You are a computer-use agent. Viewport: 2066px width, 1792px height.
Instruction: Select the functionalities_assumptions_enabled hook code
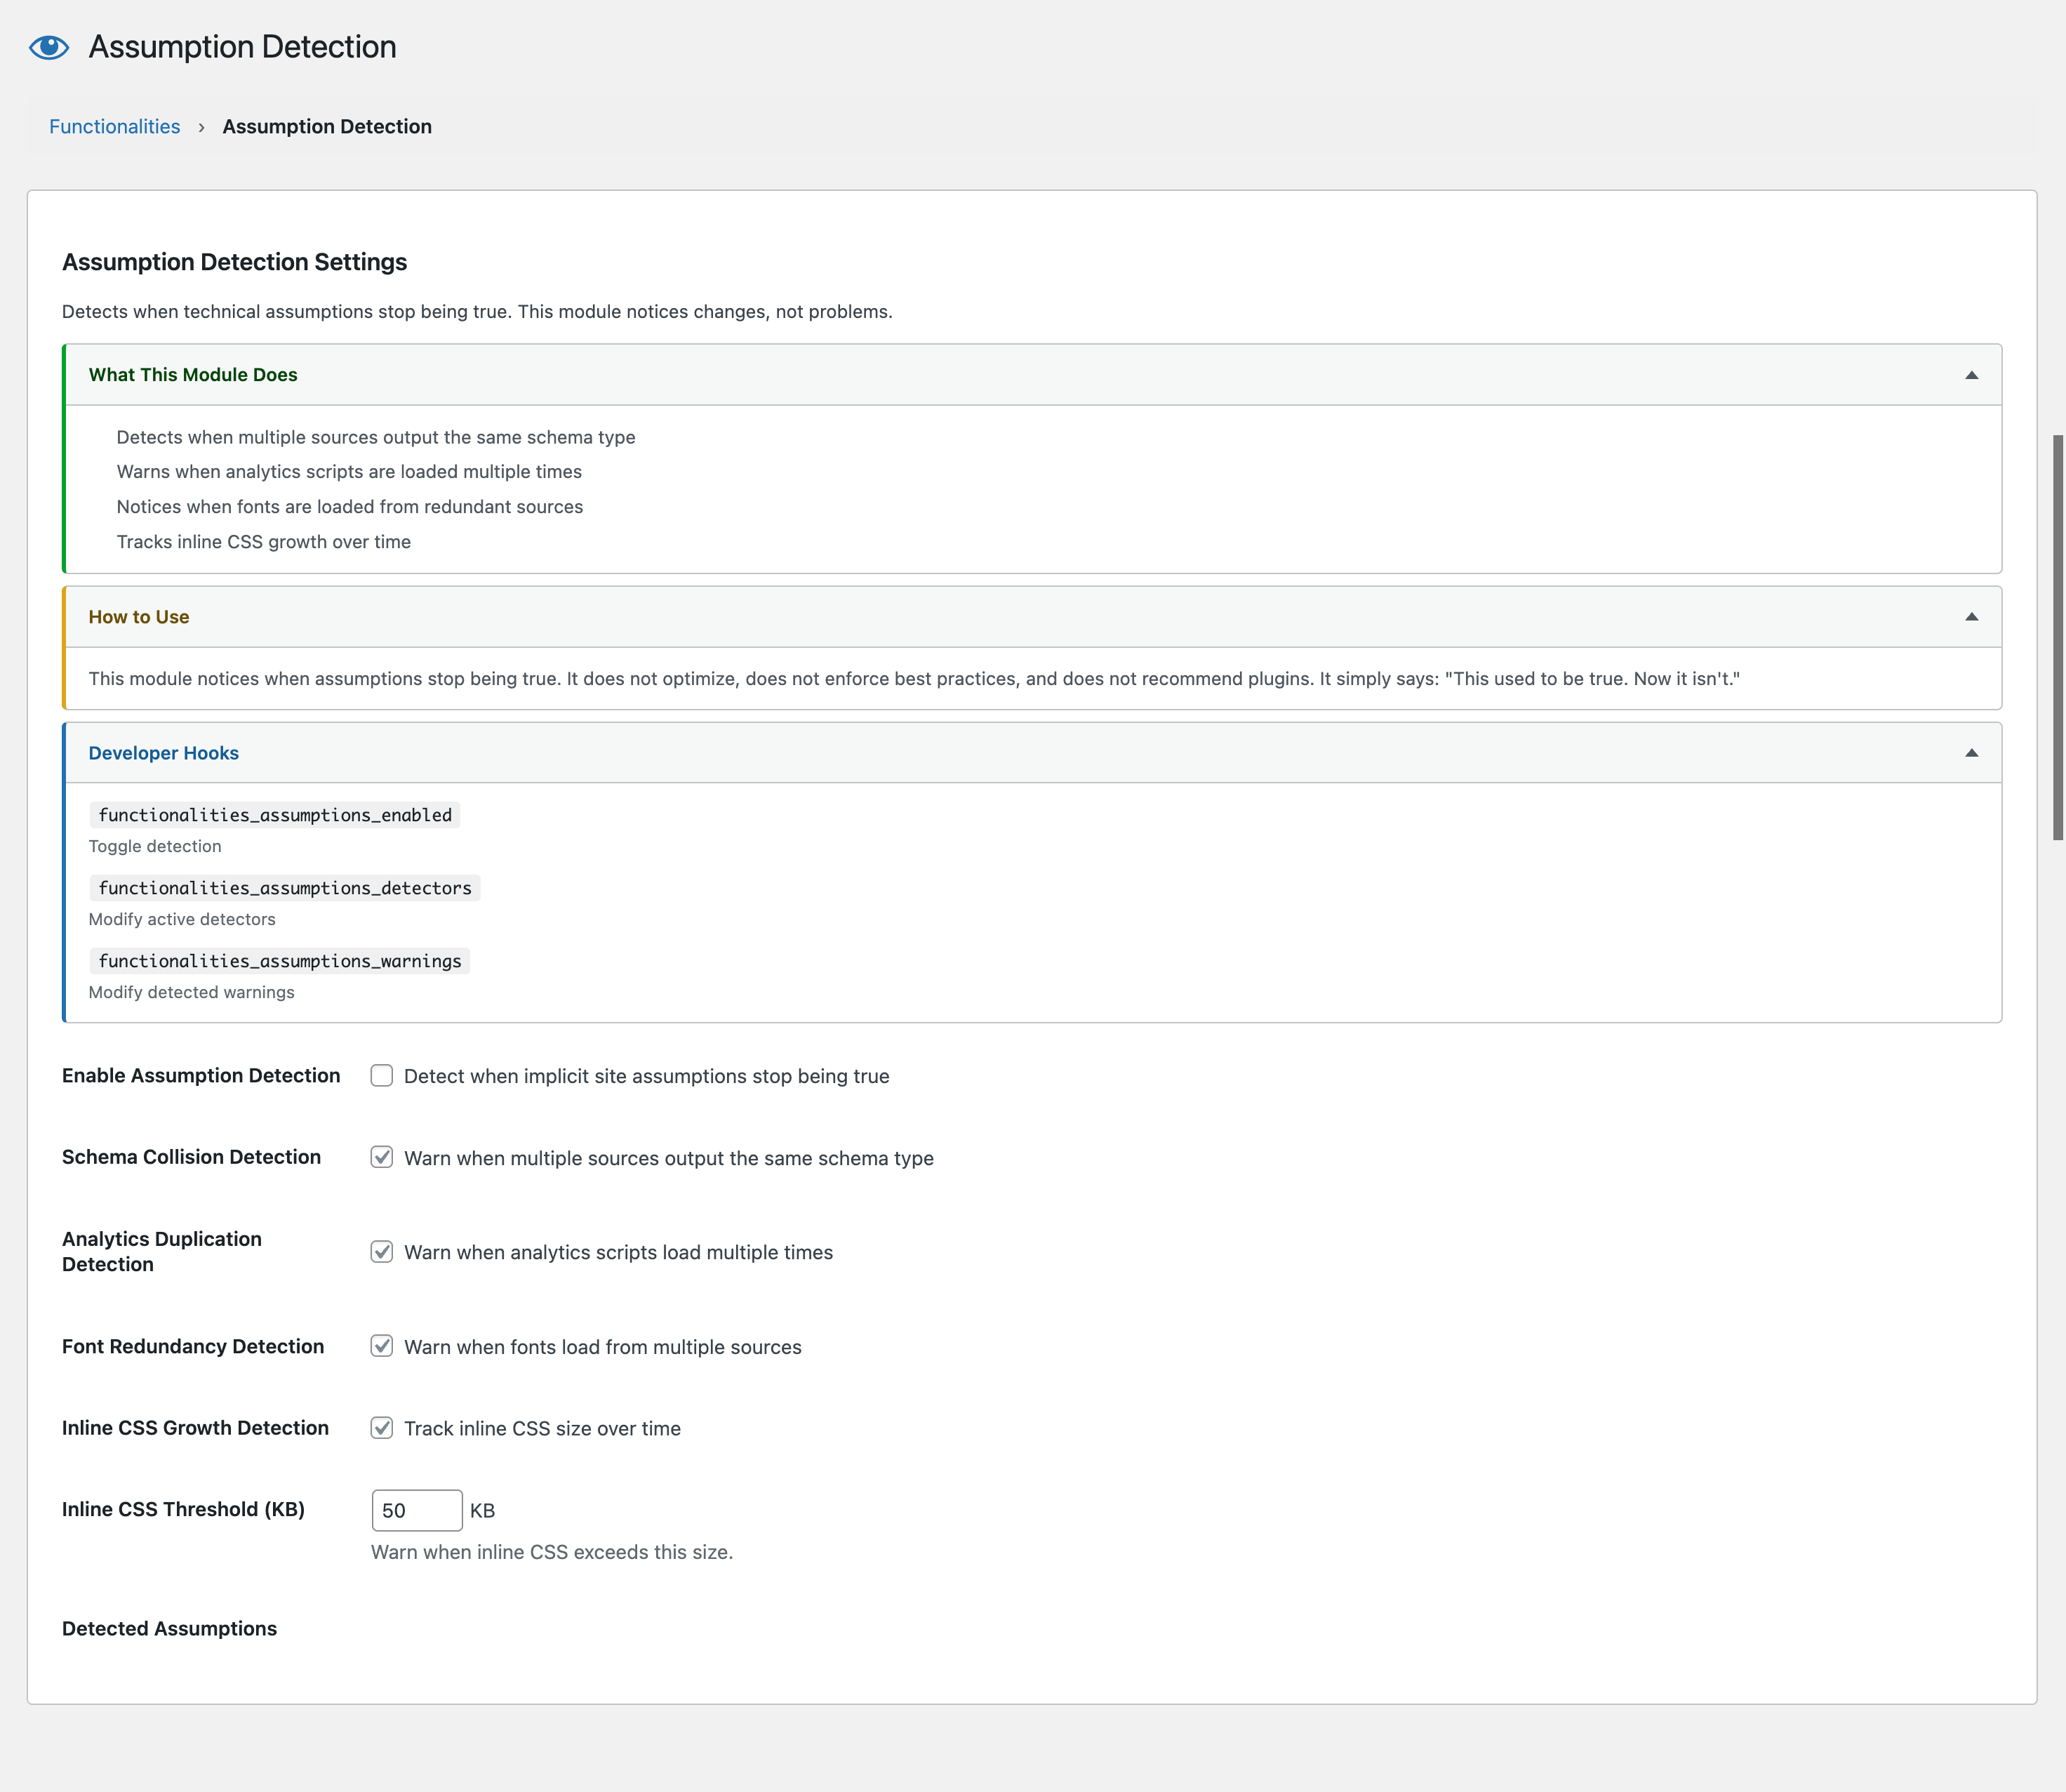[275, 815]
